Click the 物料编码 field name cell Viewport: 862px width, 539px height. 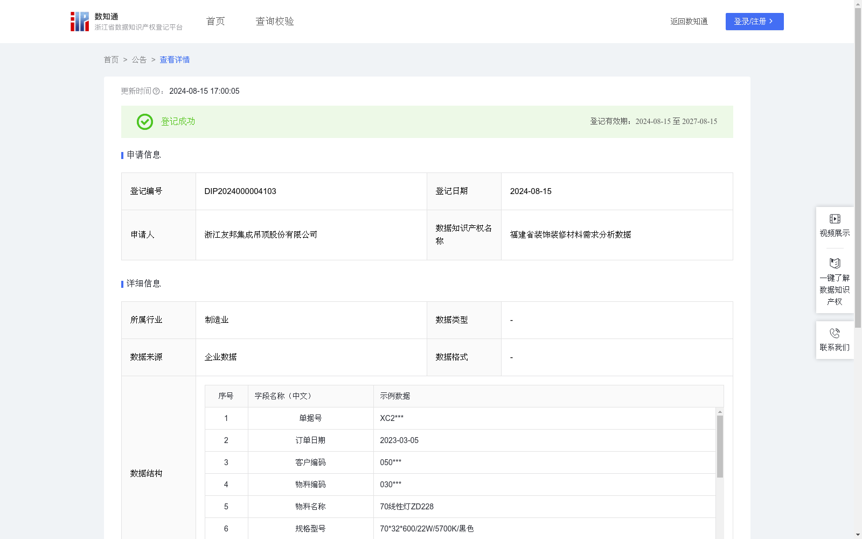(x=311, y=485)
